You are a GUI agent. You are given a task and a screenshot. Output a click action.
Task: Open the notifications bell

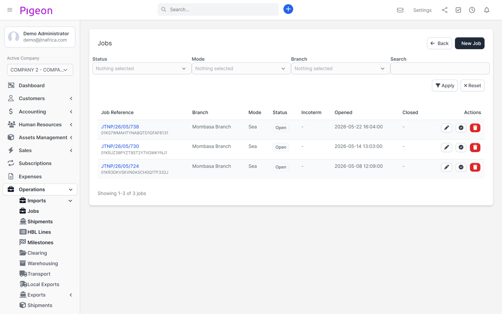click(x=487, y=10)
